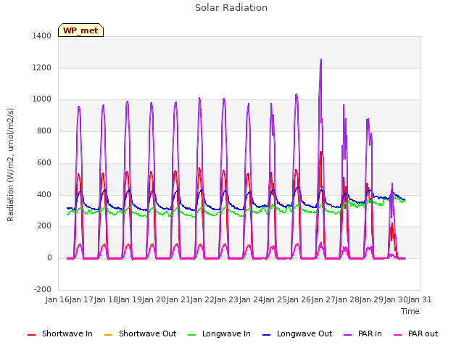The image size is (464, 348).
Task: Click the red Shortwave In legend swatch
Action: click(31, 335)
